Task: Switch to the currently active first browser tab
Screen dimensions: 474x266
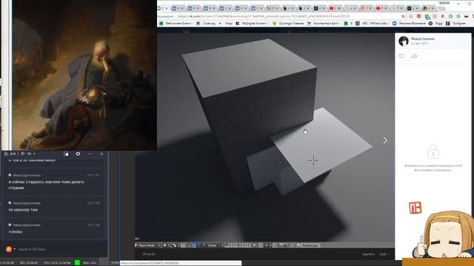Action: tap(163, 8)
